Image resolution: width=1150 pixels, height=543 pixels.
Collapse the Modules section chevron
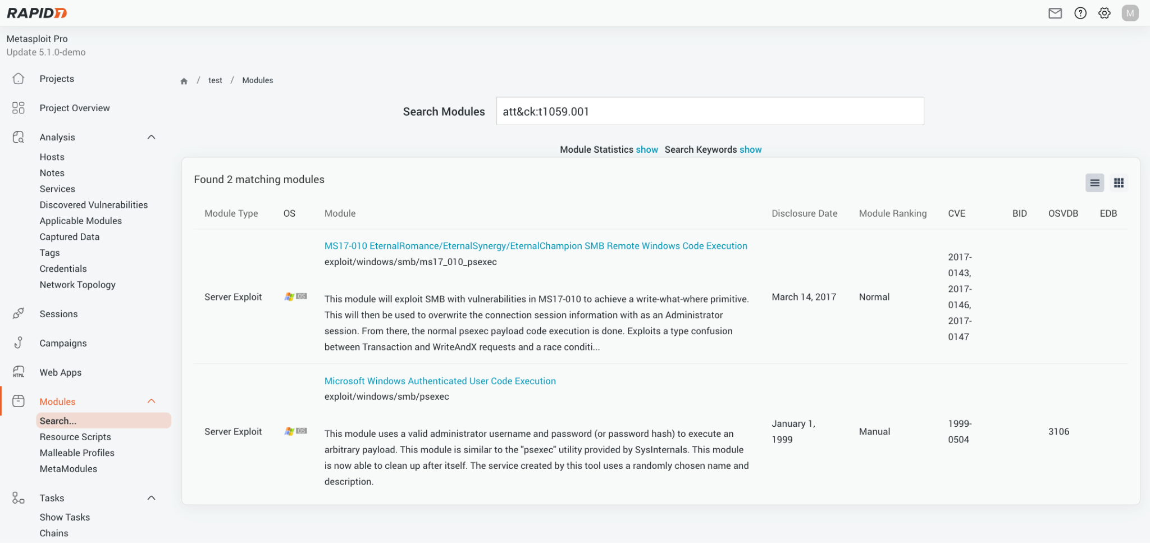click(151, 401)
